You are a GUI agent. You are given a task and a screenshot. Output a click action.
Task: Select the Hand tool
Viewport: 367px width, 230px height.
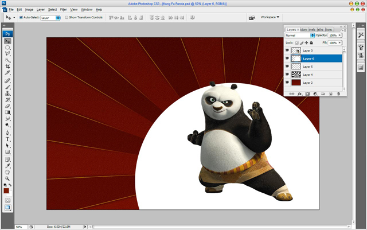(7, 173)
